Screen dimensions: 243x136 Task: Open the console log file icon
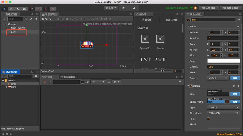[50, 82]
